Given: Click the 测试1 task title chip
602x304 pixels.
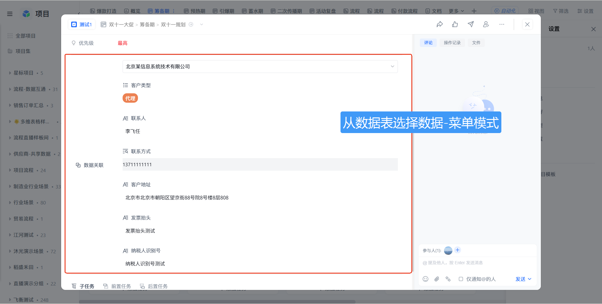Looking at the screenshot, I should [x=82, y=24].
